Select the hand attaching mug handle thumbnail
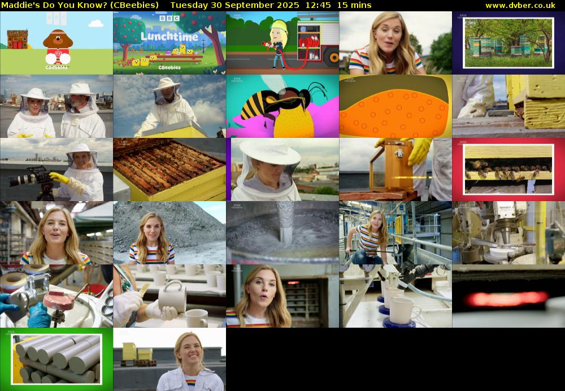This screenshot has width=565, height=391. [169, 296]
